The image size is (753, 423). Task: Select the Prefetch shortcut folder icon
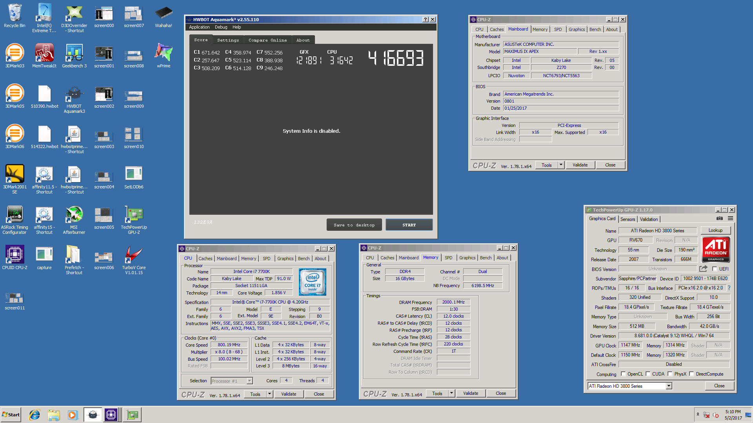click(74, 260)
